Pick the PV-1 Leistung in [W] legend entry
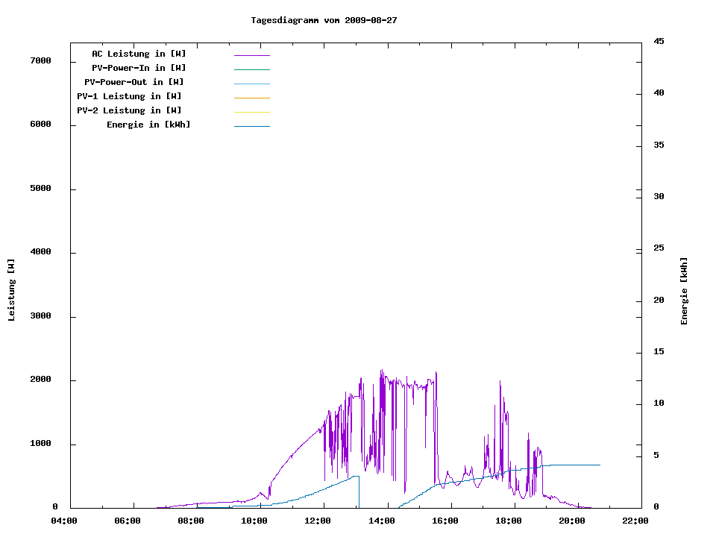Image resolution: width=716 pixels, height=537 pixels. [x=129, y=96]
